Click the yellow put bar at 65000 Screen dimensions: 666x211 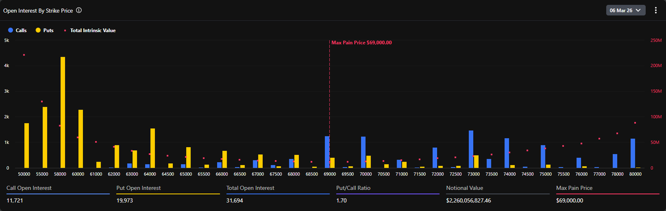(189, 158)
